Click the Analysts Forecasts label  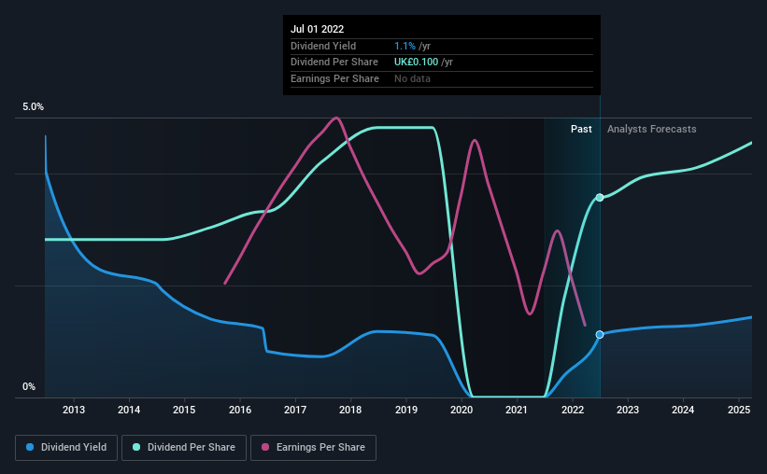(x=651, y=129)
